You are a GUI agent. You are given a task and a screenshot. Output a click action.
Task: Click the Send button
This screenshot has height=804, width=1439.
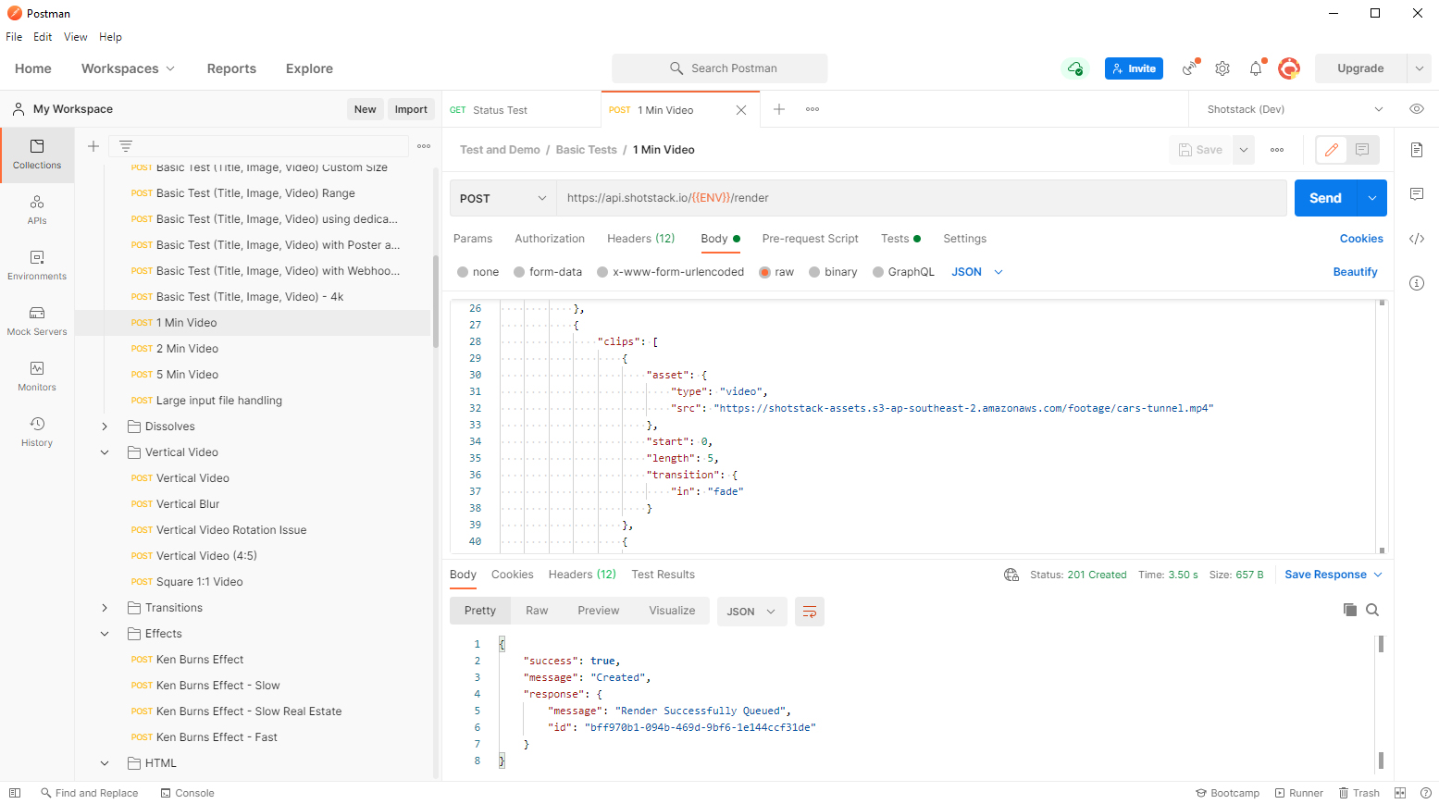pos(1325,198)
